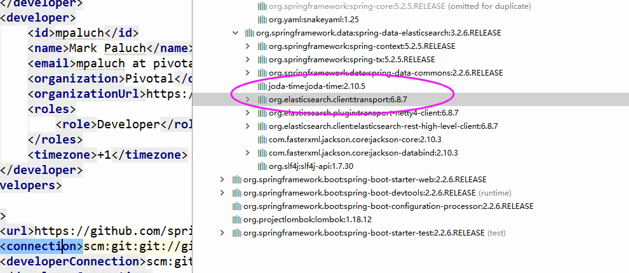Expand elasticsearch-rest-high-level-client:6.8.7 dependency
Screen dimensions: 629x273
point(248,126)
